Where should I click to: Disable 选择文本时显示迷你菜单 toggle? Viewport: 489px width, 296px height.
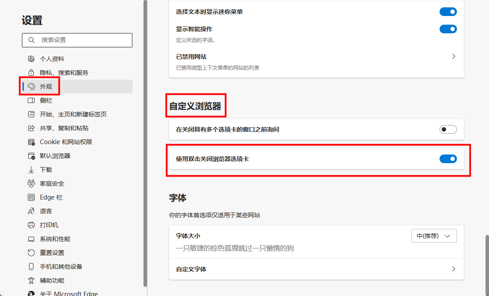tap(448, 12)
